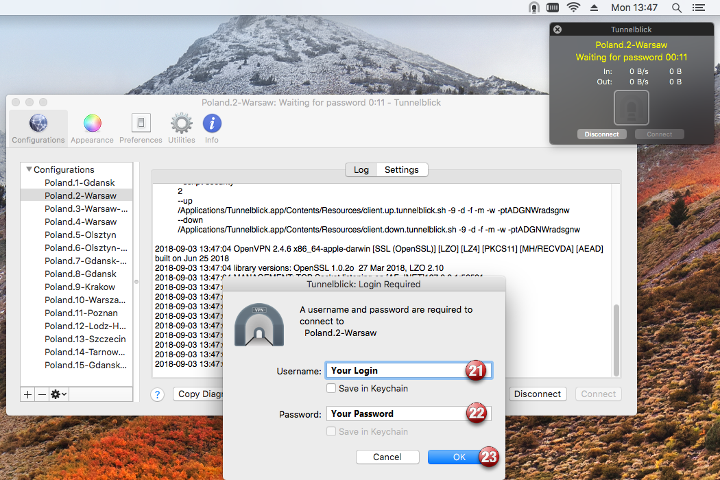
Task: Open the Appearance color wheel pane
Action: click(x=92, y=129)
